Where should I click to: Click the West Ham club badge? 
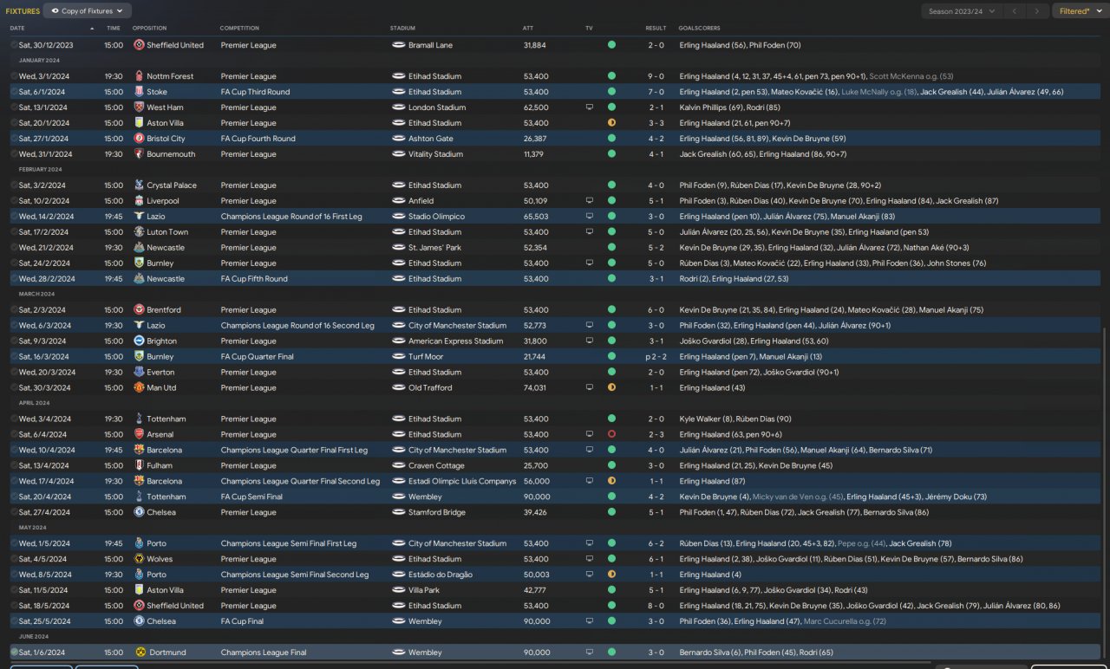click(x=139, y=107)
